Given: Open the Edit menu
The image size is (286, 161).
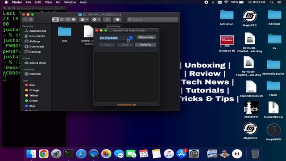Looking at the screenshot, I should (38, 2).
